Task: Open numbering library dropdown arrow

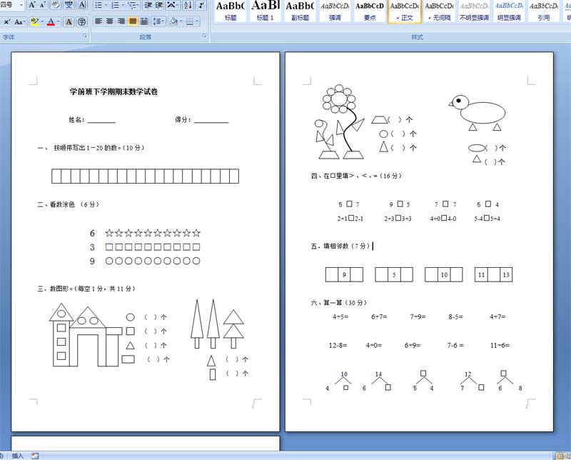Action: click(123, 5)
